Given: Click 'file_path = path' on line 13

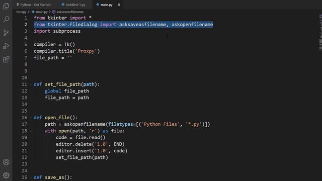Looking at the screenshot, I should click(x=67, y=98).
